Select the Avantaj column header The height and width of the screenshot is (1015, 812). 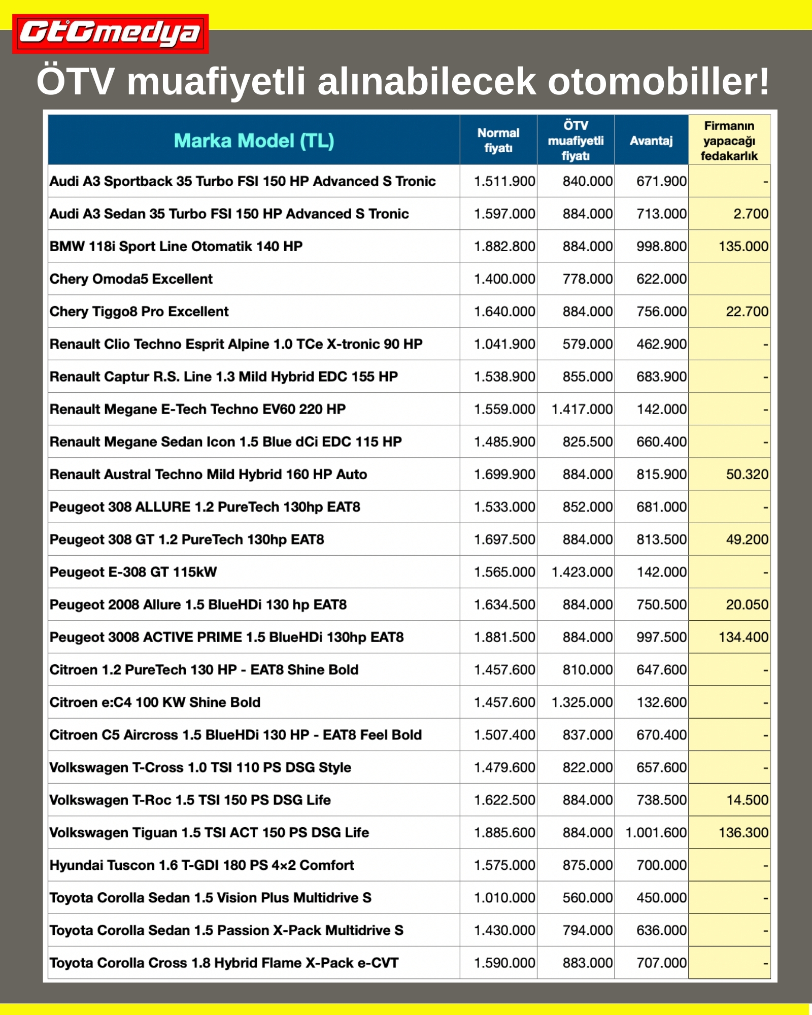(x=651, y=141)
